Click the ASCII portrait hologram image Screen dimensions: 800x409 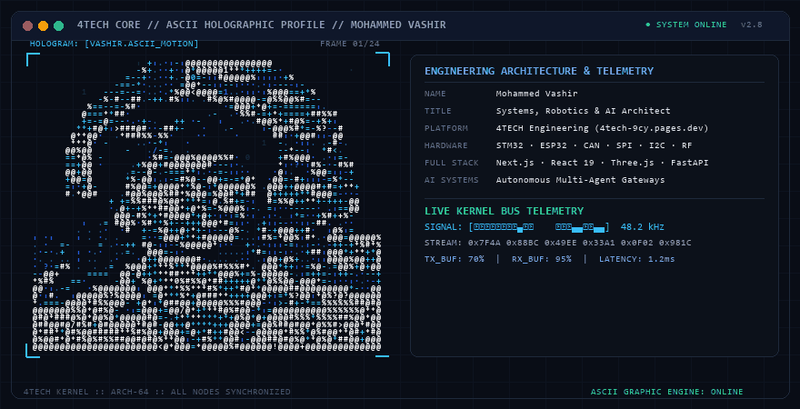[x=207, y=205]
